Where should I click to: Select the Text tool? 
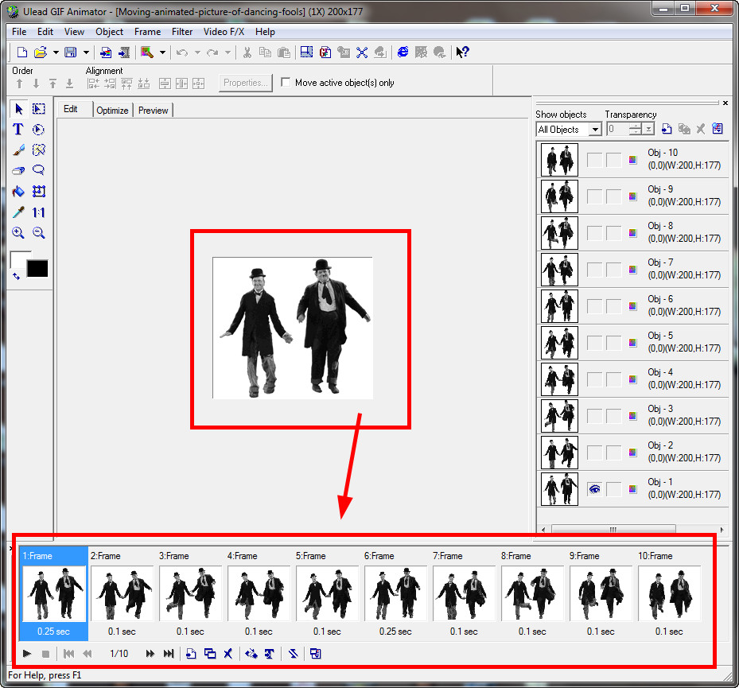point(18,130)
